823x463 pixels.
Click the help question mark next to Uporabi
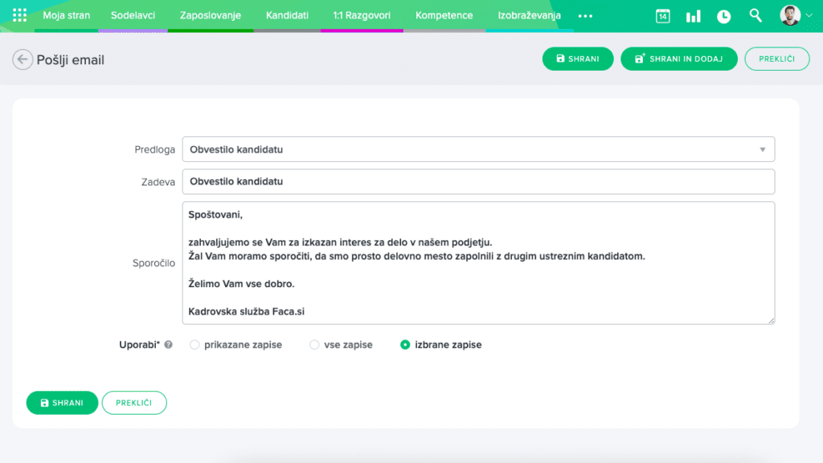[168, 345]
